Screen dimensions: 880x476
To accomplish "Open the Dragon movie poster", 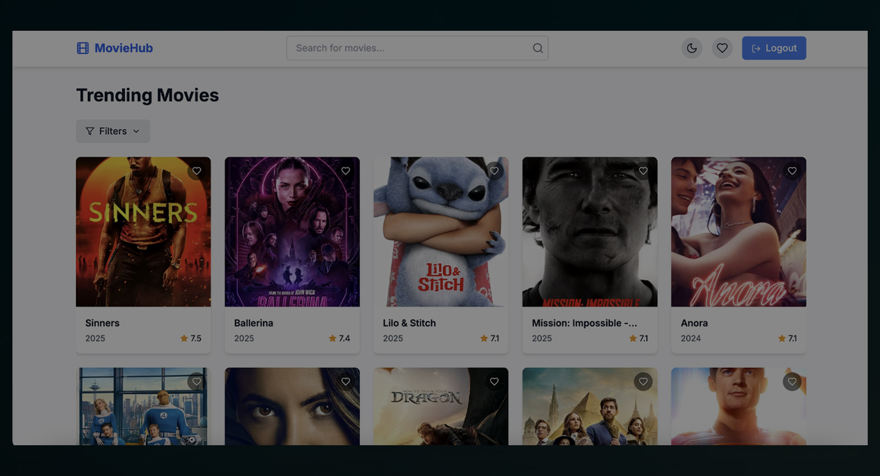I will coord(441,407).
